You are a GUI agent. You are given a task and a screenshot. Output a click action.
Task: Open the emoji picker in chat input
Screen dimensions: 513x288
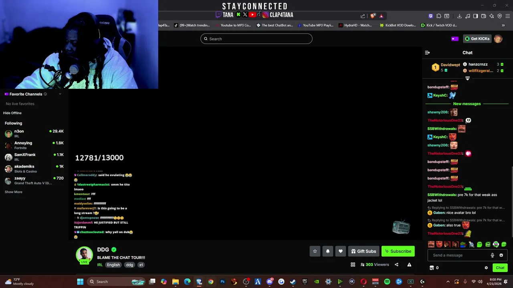(501, 255)
